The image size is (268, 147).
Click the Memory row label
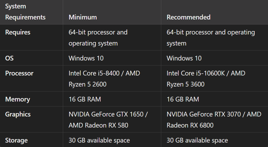[x=17, y=99]
